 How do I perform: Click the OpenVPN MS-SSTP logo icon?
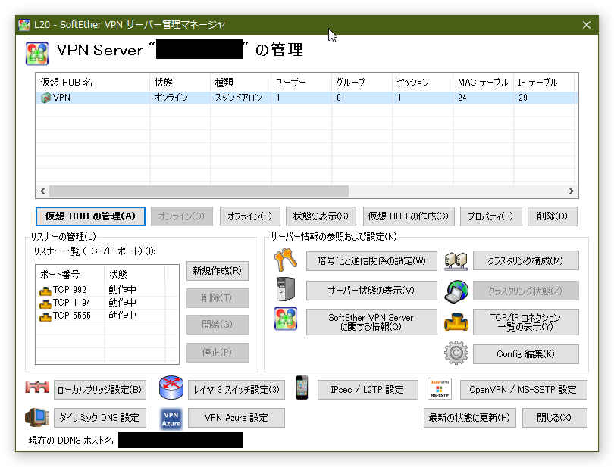point(440,388)
